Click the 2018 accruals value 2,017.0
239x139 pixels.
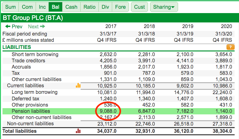click(x=147, y=67)
